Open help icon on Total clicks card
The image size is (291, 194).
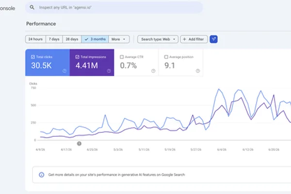65,71
